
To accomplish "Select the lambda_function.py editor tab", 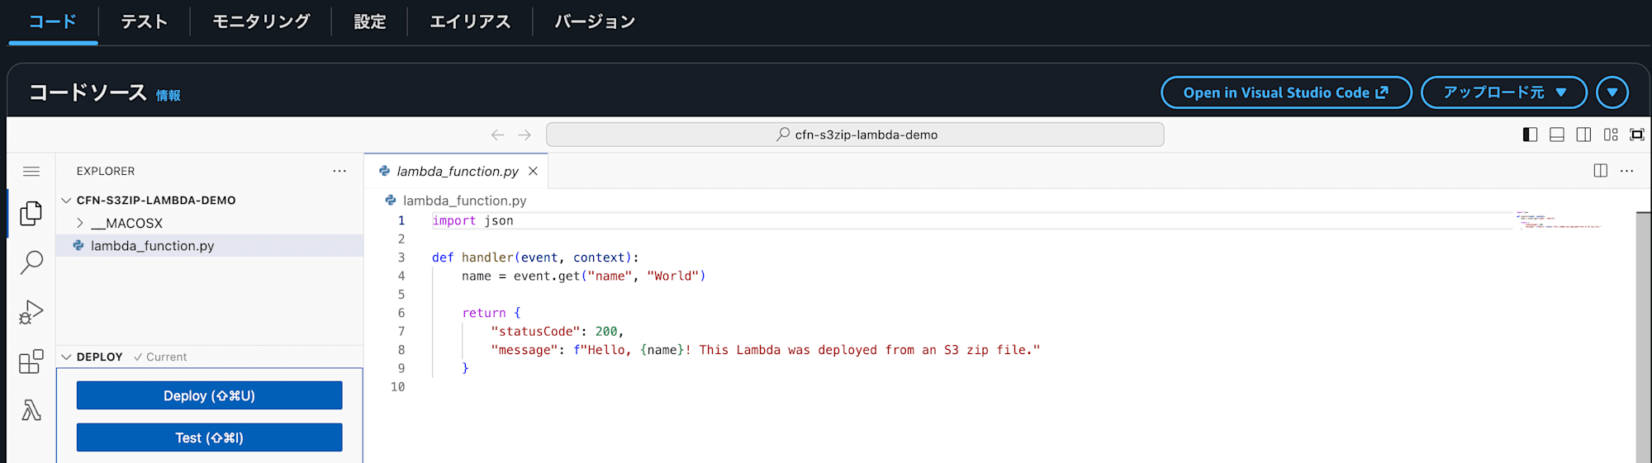I will tap(457, 171).
